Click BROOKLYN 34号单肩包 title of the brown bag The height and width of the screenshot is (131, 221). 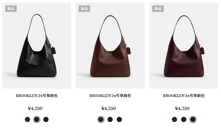coord(110,96)
